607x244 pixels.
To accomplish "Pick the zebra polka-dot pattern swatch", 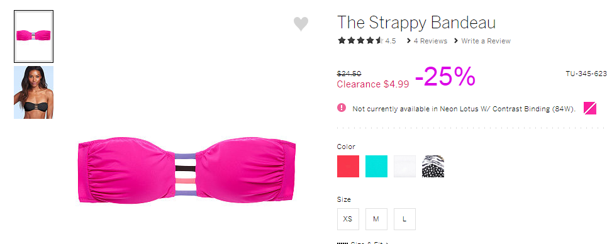I will tap(433, 166).
